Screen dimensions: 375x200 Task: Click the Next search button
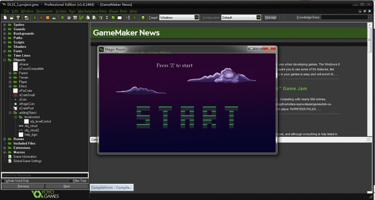click(67, 186)
